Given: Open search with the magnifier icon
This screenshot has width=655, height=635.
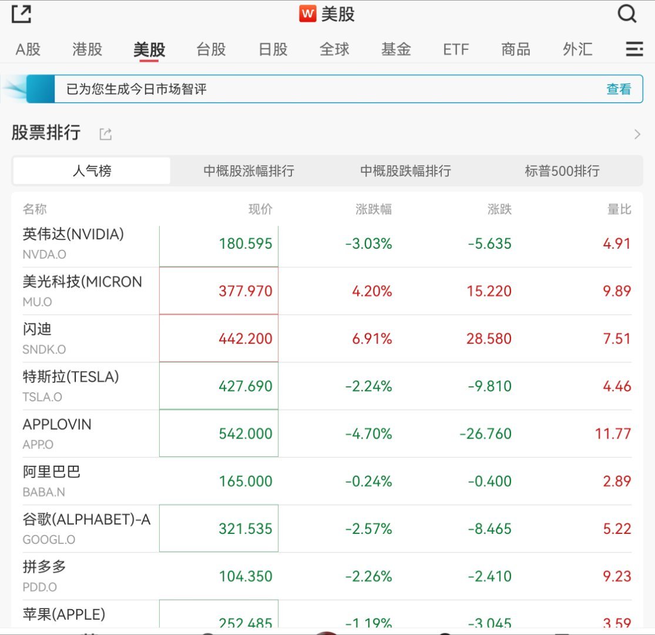Looking at the screenshot, I should (627, 14).
